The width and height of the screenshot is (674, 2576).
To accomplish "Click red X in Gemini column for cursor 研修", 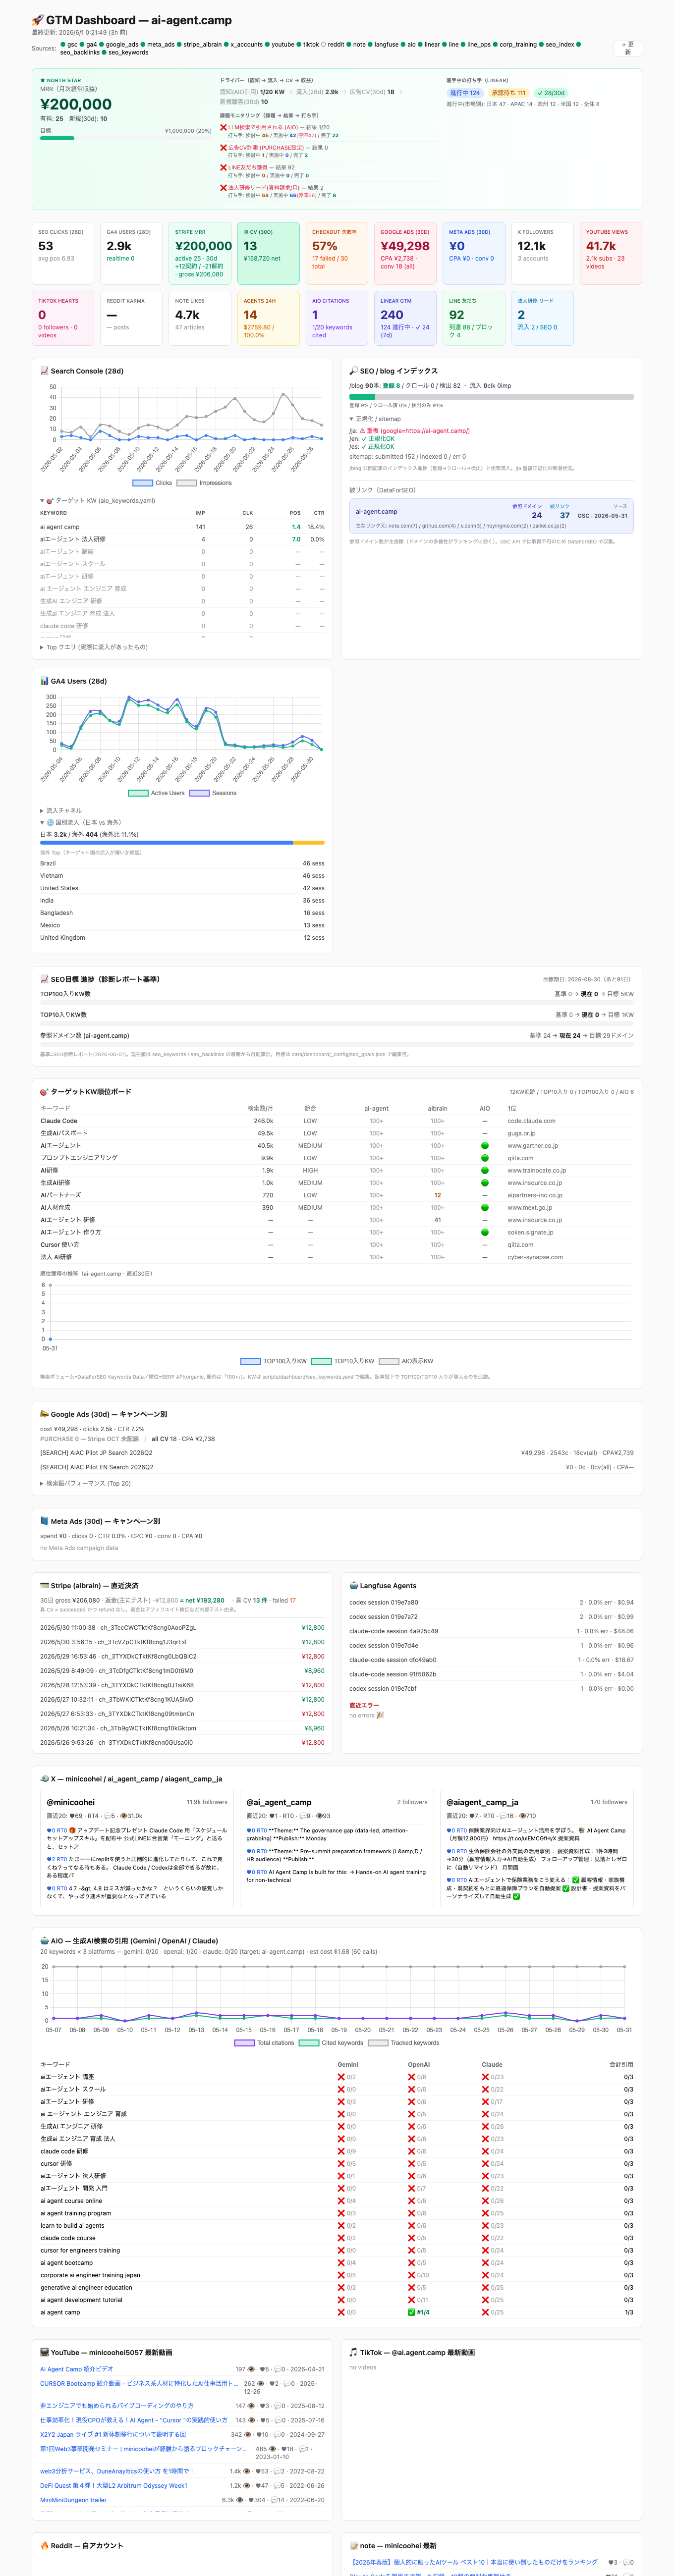I will 341,2163.
